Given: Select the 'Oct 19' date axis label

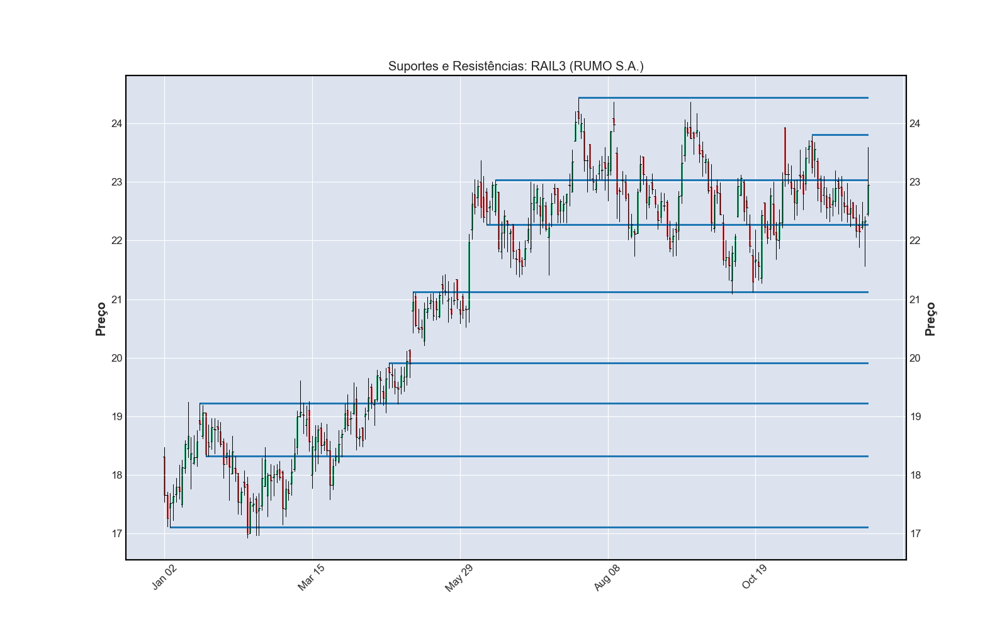Looking at the screenshot, I should (754, 577).
